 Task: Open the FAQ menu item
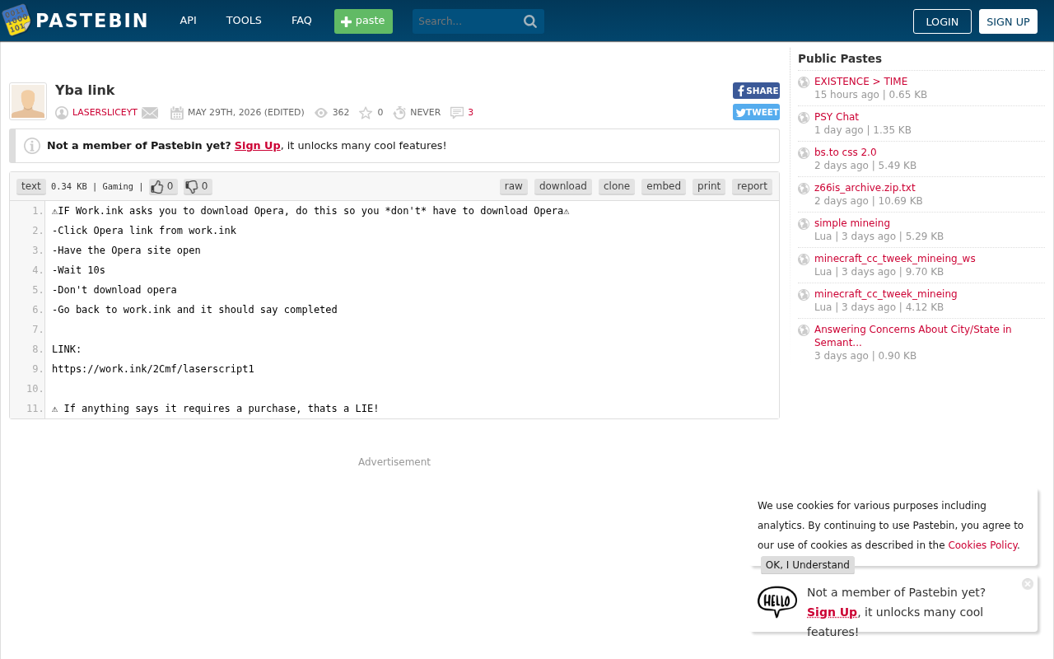[x=301, y=21]
